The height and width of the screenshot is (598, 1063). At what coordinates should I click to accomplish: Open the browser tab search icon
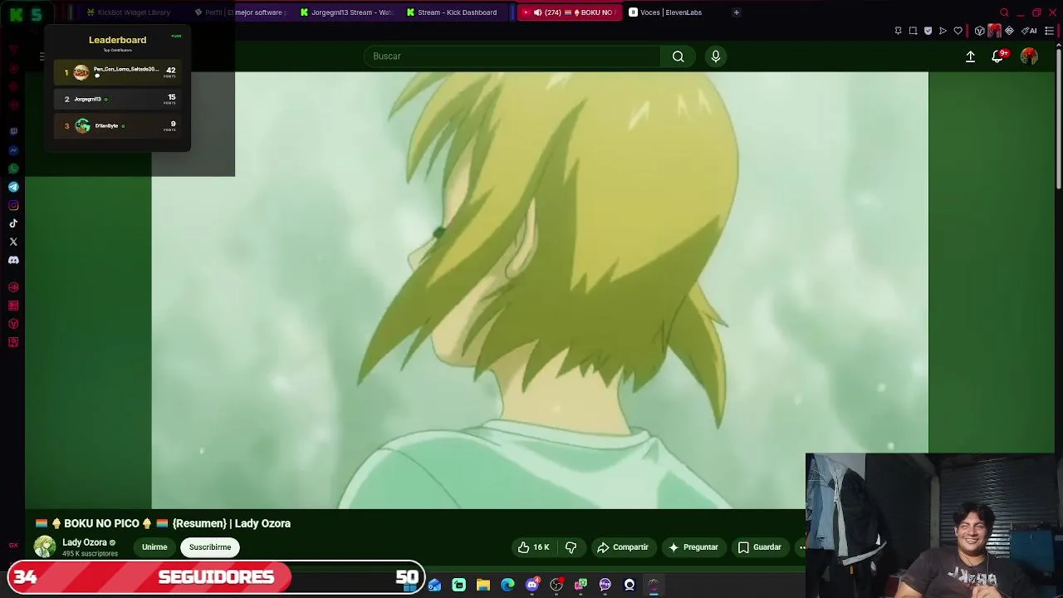1004,12
